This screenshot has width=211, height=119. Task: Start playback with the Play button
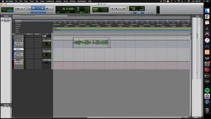(x=120, y=8)
